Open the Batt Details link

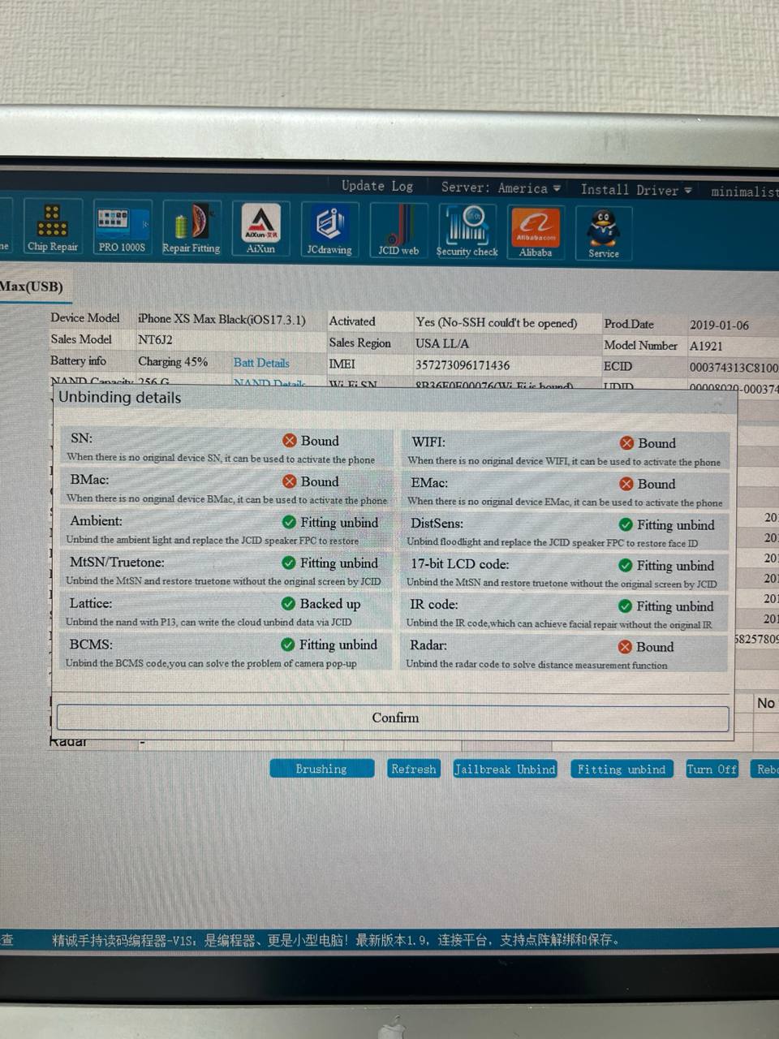[x=261, y=363]
